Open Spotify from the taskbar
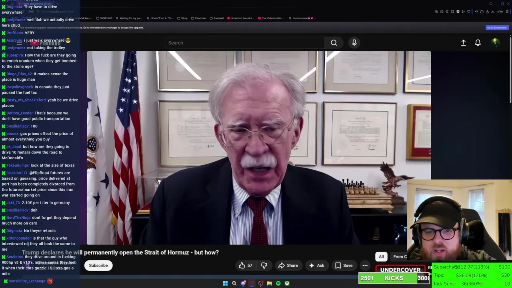Viewport: 512px width, 288px height. pyautogui.click(x=278, y=283)
